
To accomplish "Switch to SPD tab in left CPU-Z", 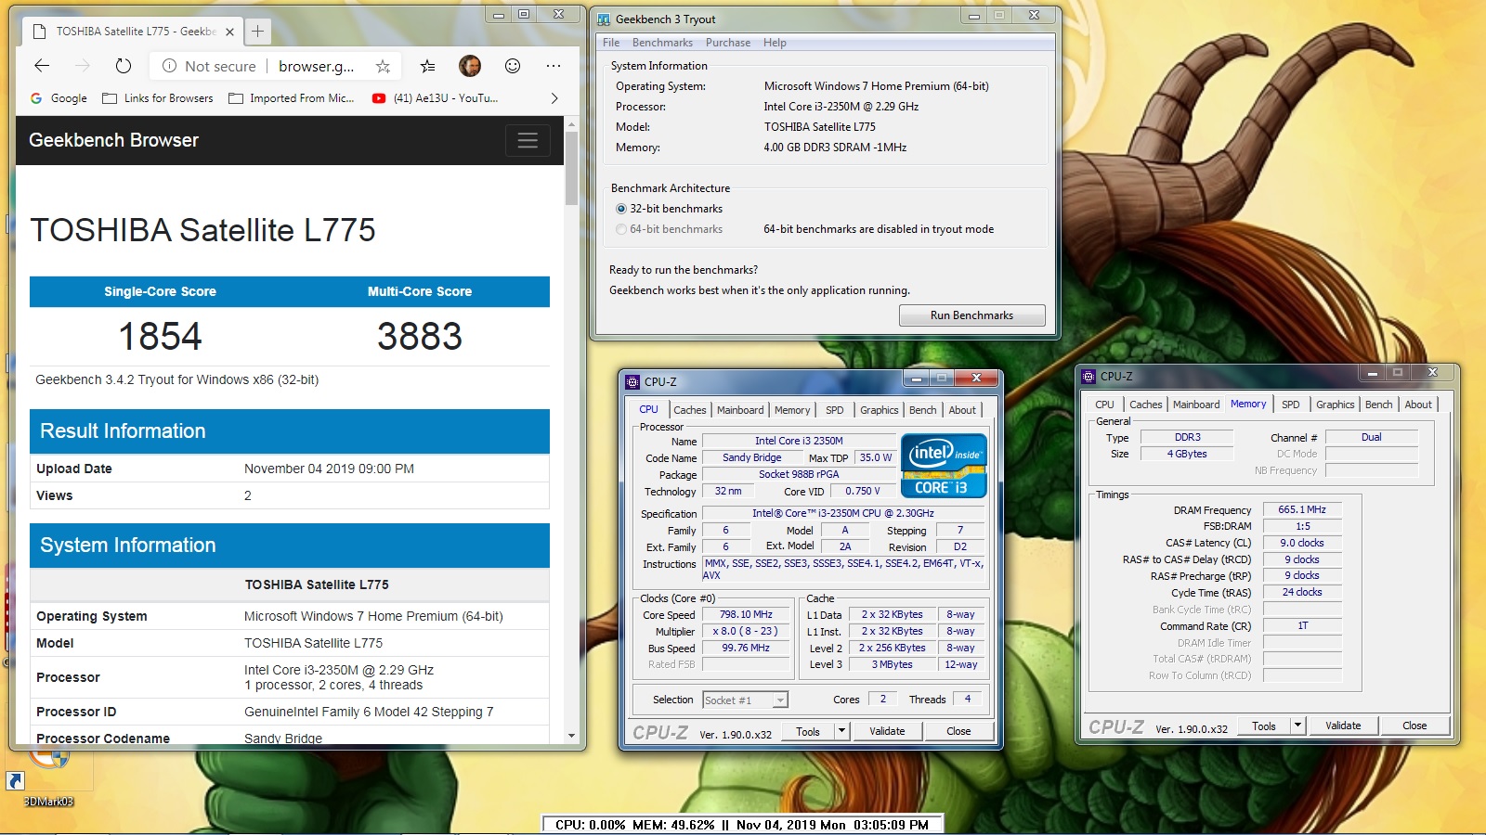I will (x=835, y=410).
